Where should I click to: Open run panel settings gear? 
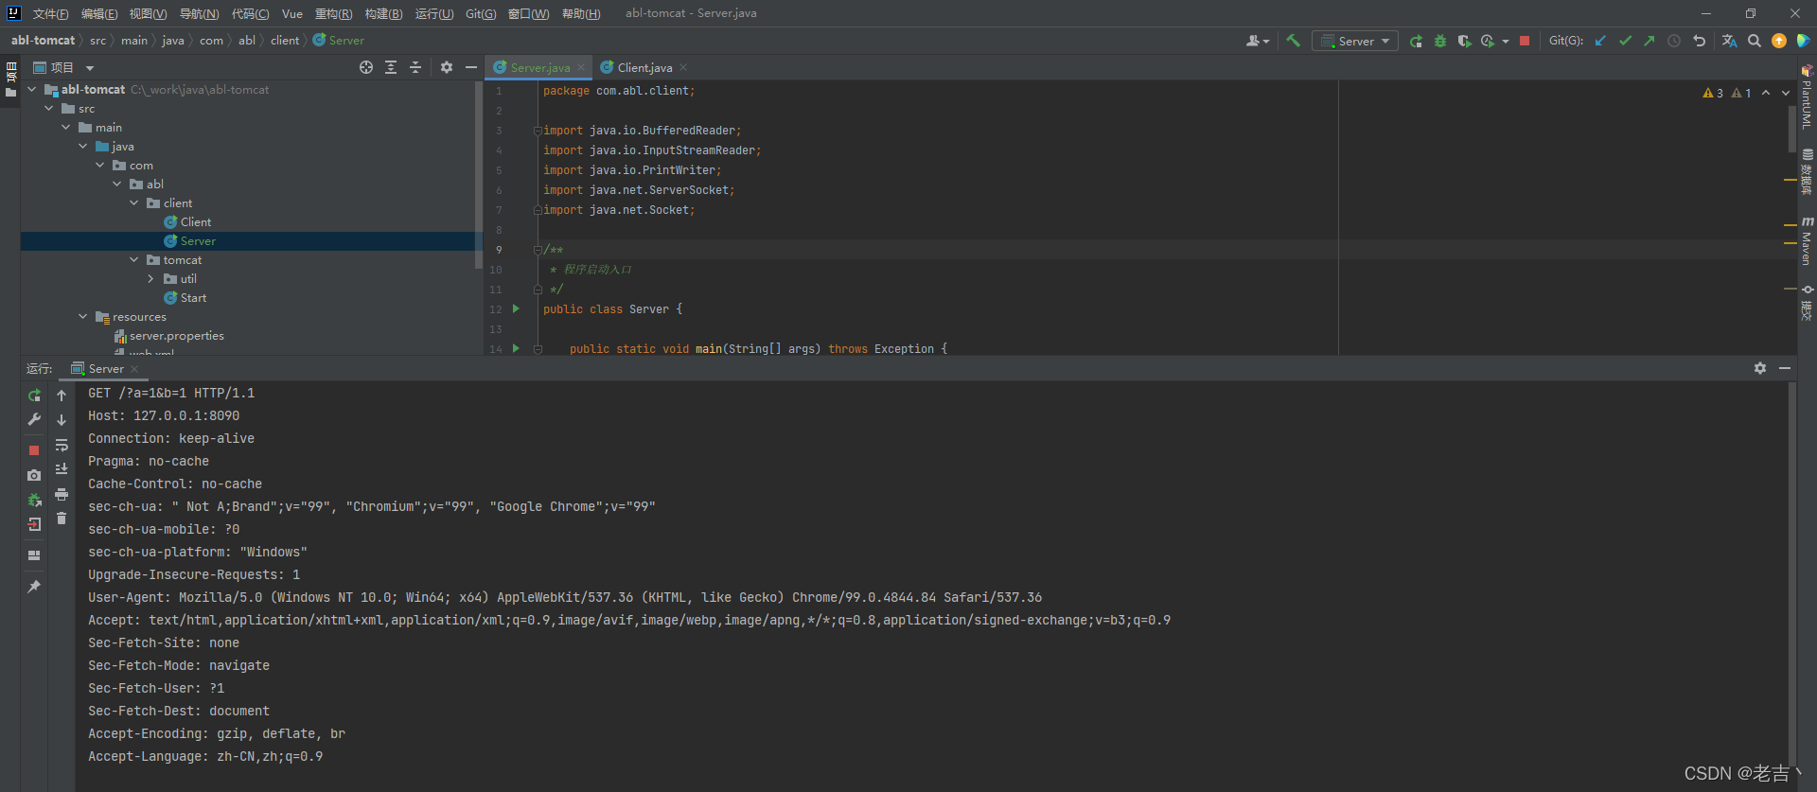click(x=1760, y=368)
